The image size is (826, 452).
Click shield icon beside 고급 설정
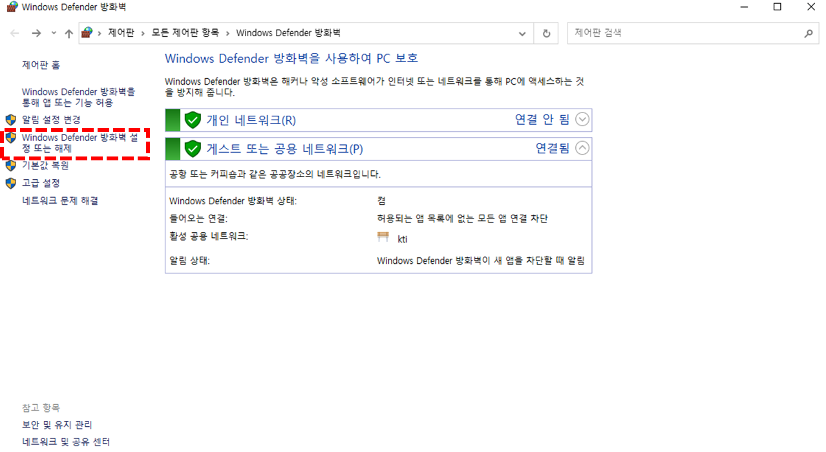[10, 183]
